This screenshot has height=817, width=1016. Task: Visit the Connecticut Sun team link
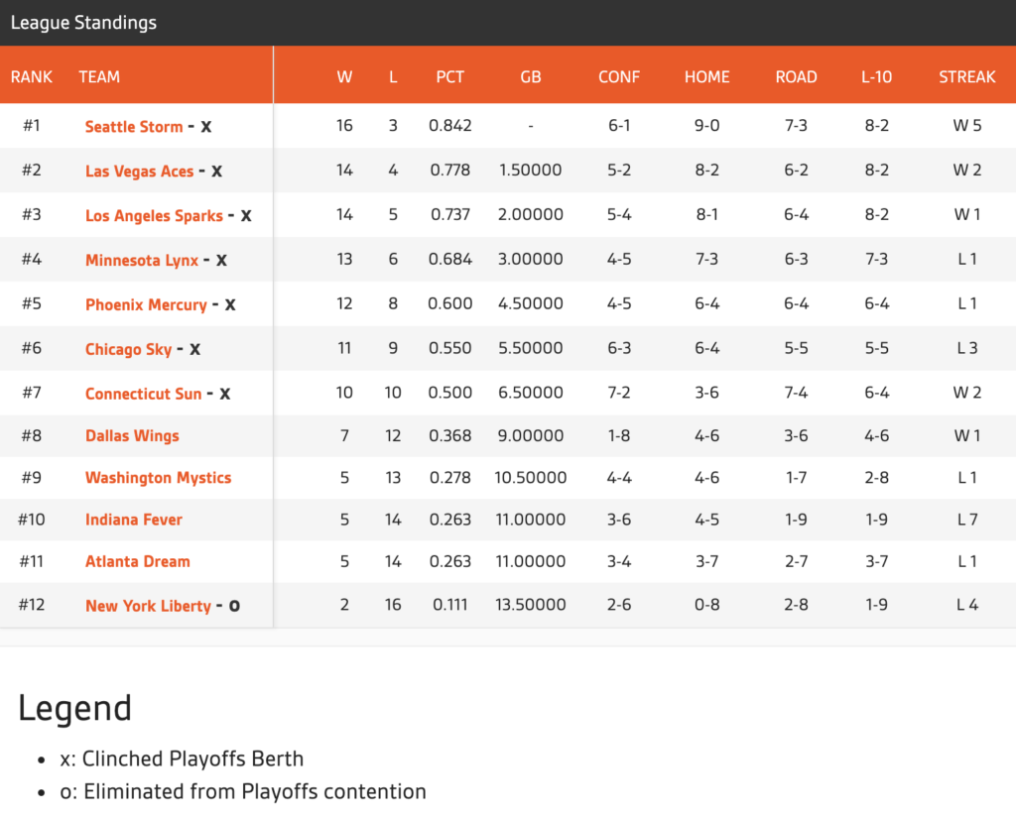pos(144,394)
